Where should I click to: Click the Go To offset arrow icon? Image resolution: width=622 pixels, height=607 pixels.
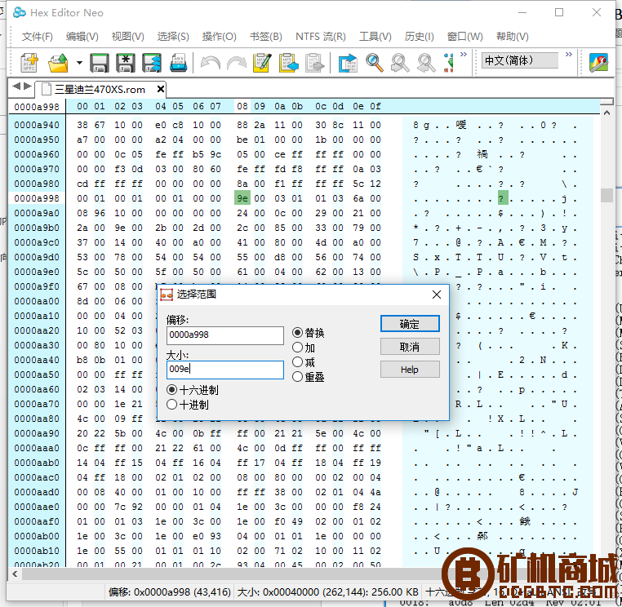[x=348, y=63]
